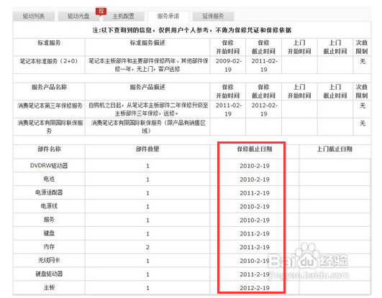Click quantity 1 in the DVDRW驱动器 row
The image size is (382, 298).
[x=147, y=166]
